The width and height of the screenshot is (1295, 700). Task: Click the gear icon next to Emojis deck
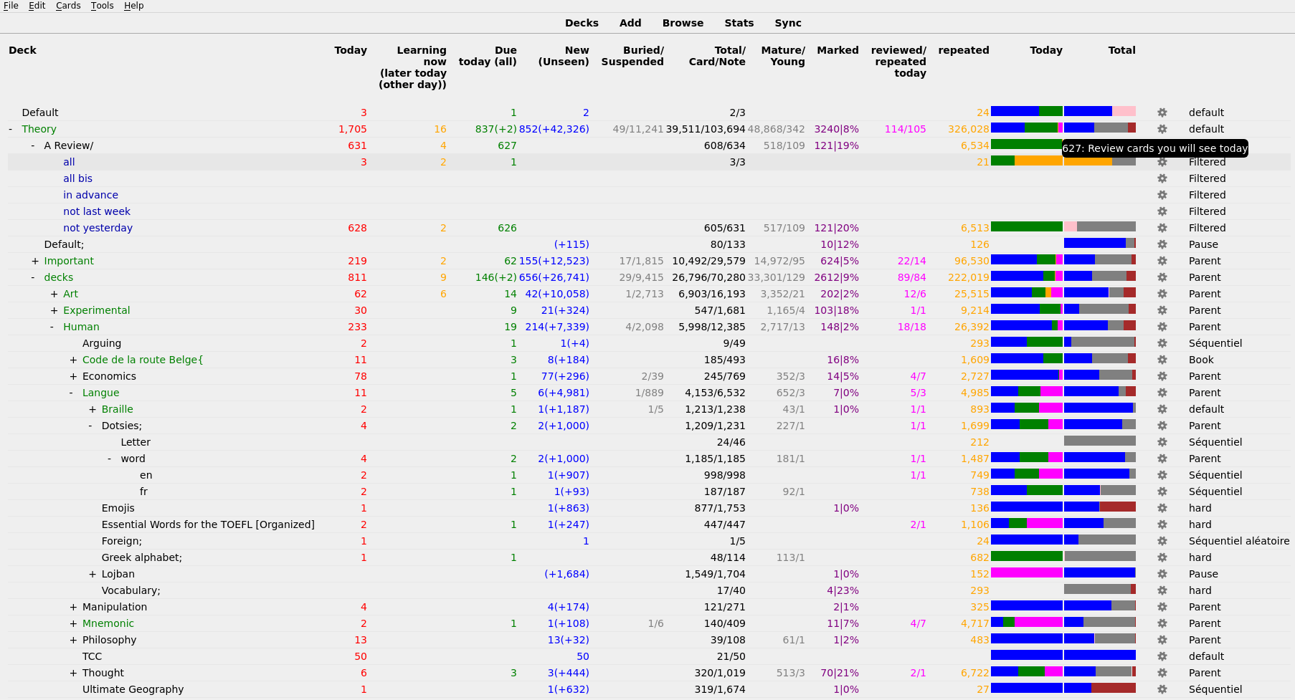tap(1162, 507)
